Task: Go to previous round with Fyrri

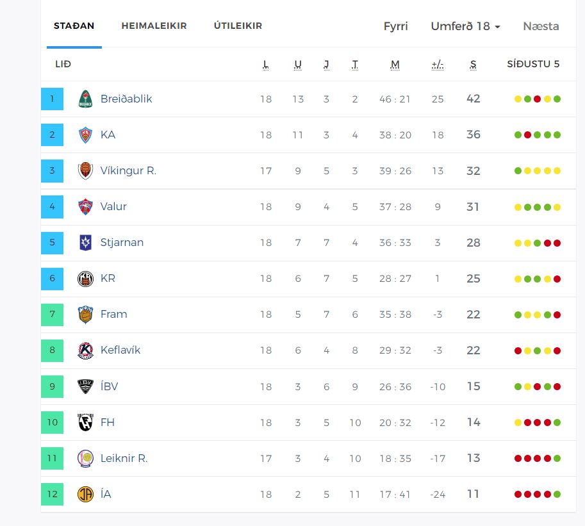Action: pyautogui.click(x=395, y=26)
